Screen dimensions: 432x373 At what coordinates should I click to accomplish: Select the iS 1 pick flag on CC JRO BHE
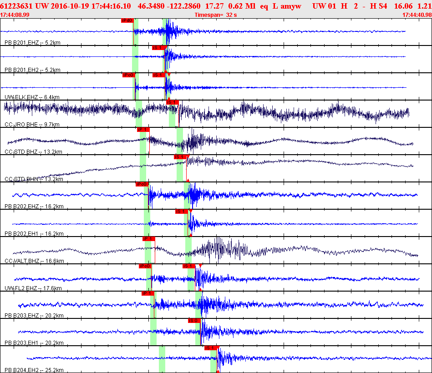pyautogui.click(x=173, y=102)
